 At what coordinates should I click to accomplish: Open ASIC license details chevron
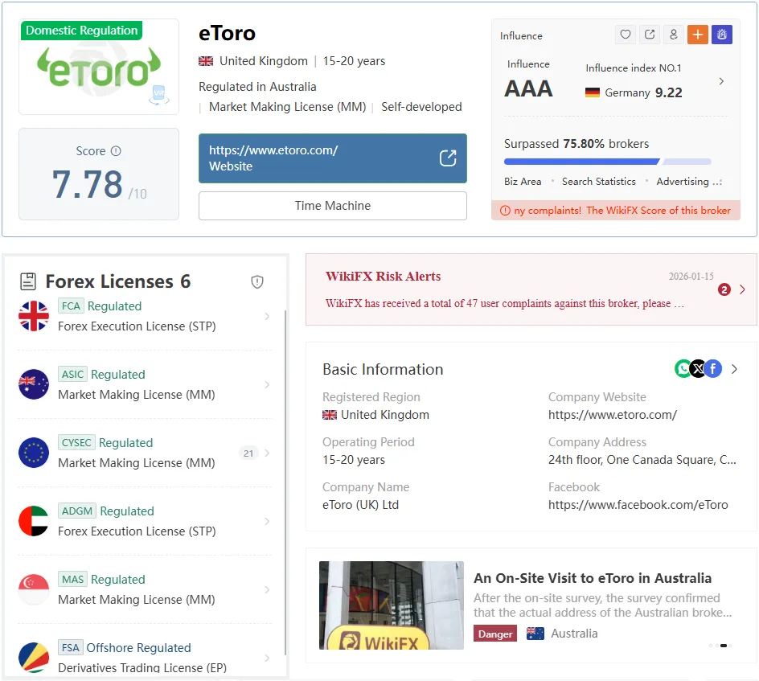(267, 385)
